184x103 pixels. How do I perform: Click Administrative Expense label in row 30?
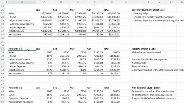coord(22,24)
